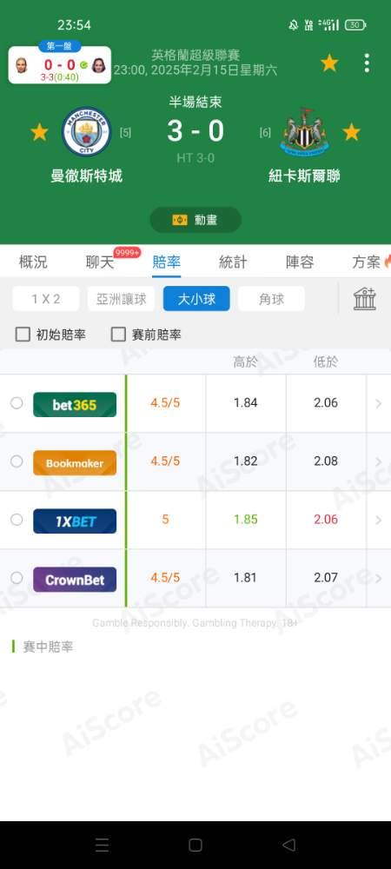Tap the match score 3 - 0
The height and width of the screenshot is (869, 391).
(x=195, y=131)
